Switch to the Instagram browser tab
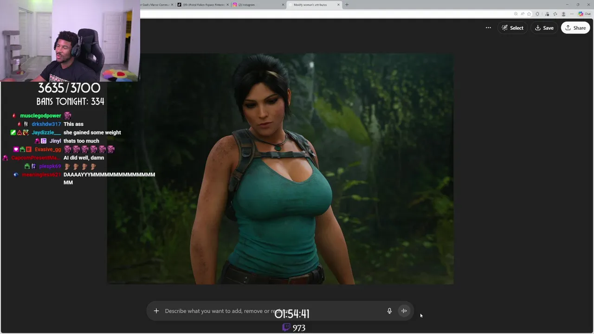The height and width of the screenshot is (334, 594). 258,5
